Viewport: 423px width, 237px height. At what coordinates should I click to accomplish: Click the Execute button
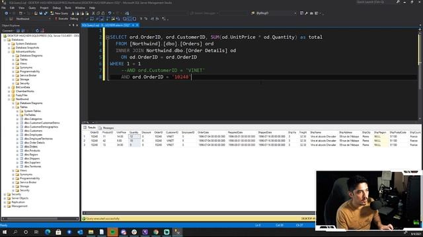click(x=61, y=19)
